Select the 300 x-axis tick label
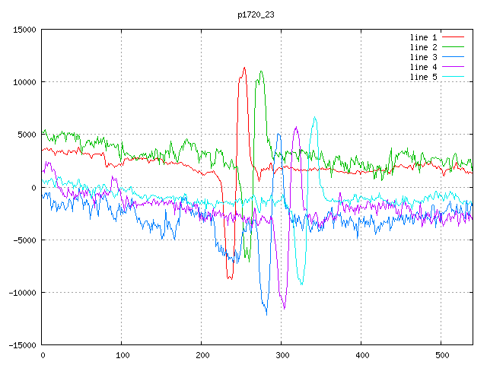The image size is (487, 365). (x=281, y=355)
